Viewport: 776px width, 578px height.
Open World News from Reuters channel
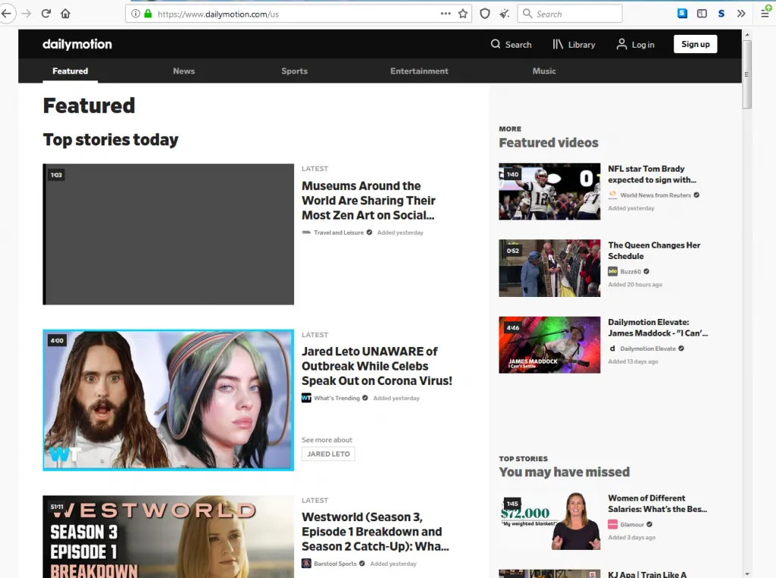[654, 195]
